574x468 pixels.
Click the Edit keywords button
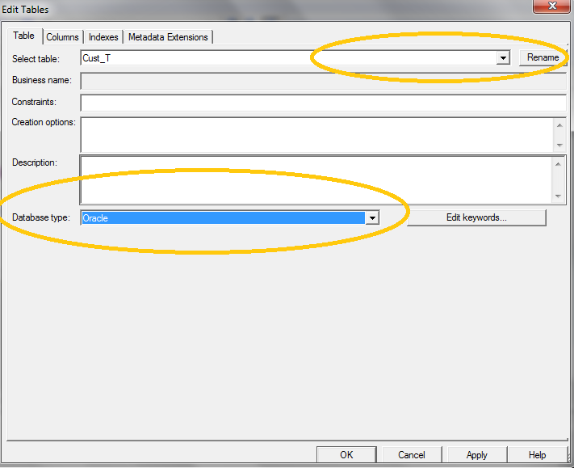(476, 217)
